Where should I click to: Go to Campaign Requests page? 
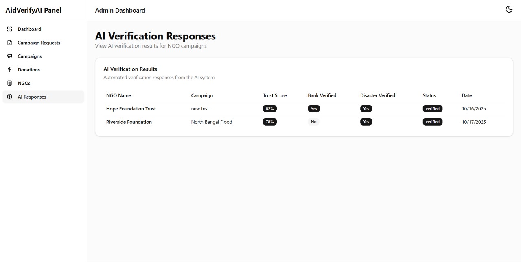[x=43, y=43]
